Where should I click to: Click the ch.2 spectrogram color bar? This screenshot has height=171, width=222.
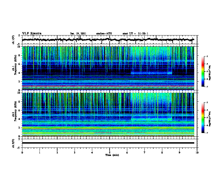(203, 118)
